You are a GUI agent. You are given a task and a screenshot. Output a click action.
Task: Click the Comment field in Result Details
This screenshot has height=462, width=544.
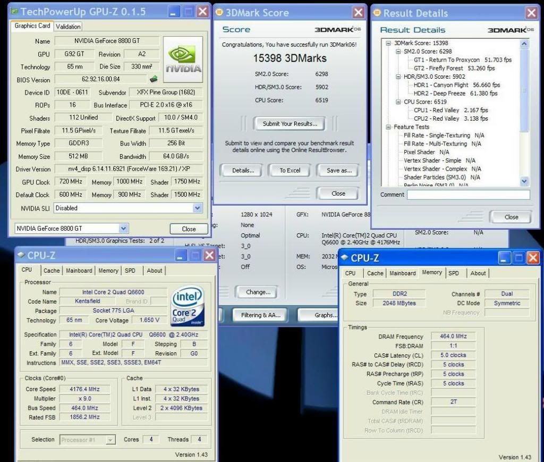point(469,195)
